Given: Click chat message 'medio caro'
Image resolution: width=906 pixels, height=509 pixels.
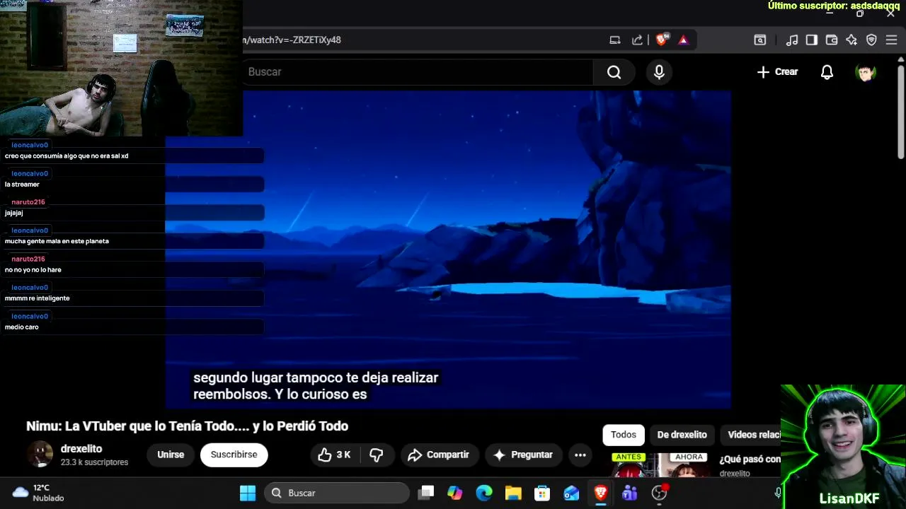Looking at the screenshot, I should point(21,327).
